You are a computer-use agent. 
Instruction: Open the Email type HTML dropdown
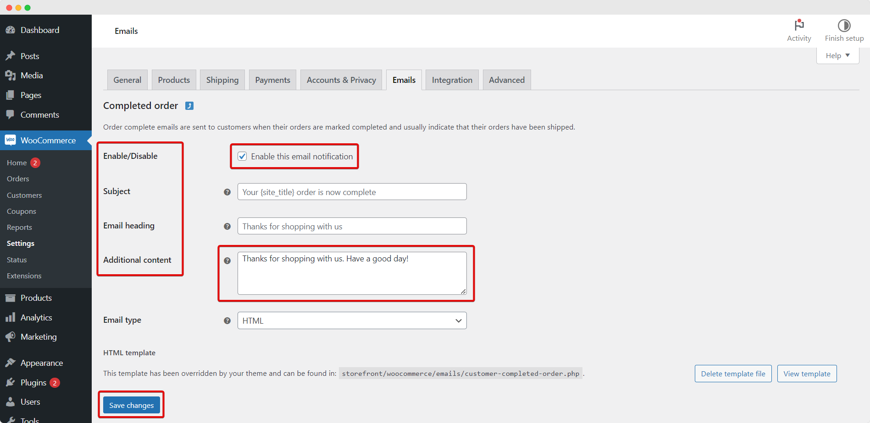[x=352, y=320]
